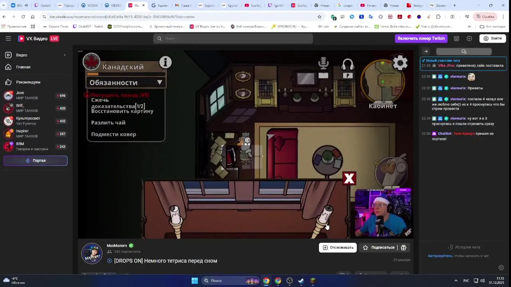The height and width of the screenshot is (287, 511).
Task: Open Рекомендуем in the sidebar
Action: [28, 82]
